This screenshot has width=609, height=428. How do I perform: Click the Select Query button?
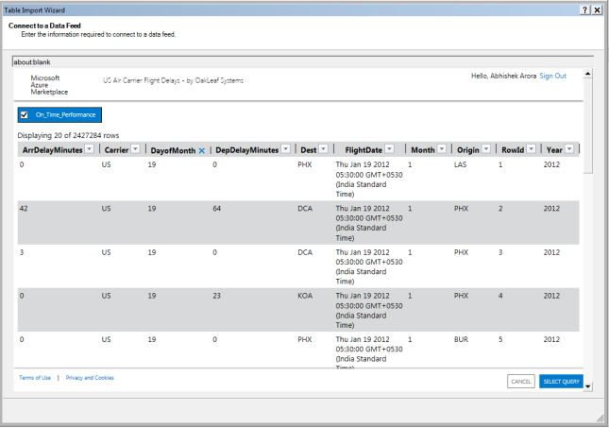tap(562, 381)
